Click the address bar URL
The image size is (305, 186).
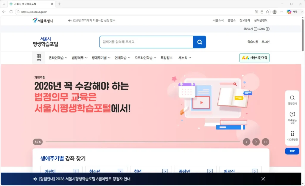[x=34, y=12]
